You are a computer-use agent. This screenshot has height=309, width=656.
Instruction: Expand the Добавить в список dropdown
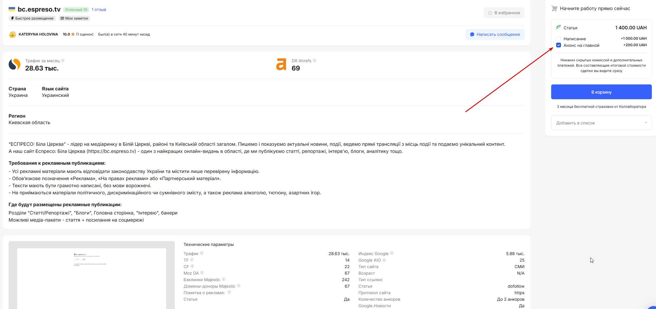coord(601,123)
